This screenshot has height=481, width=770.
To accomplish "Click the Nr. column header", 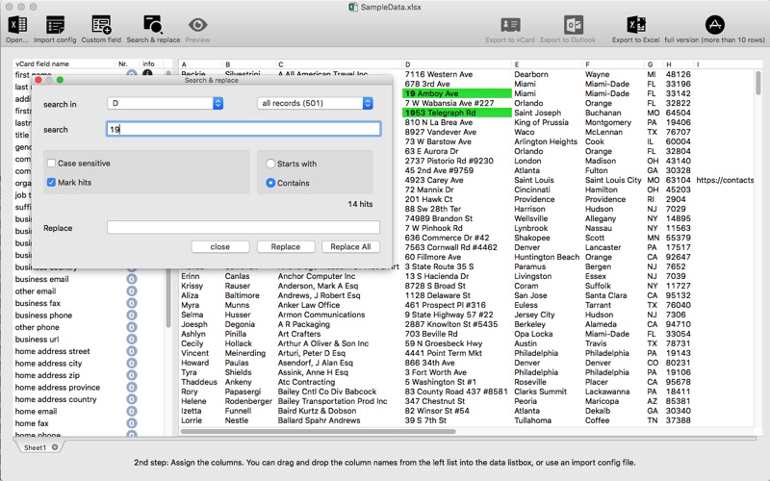I will [127, 63].
